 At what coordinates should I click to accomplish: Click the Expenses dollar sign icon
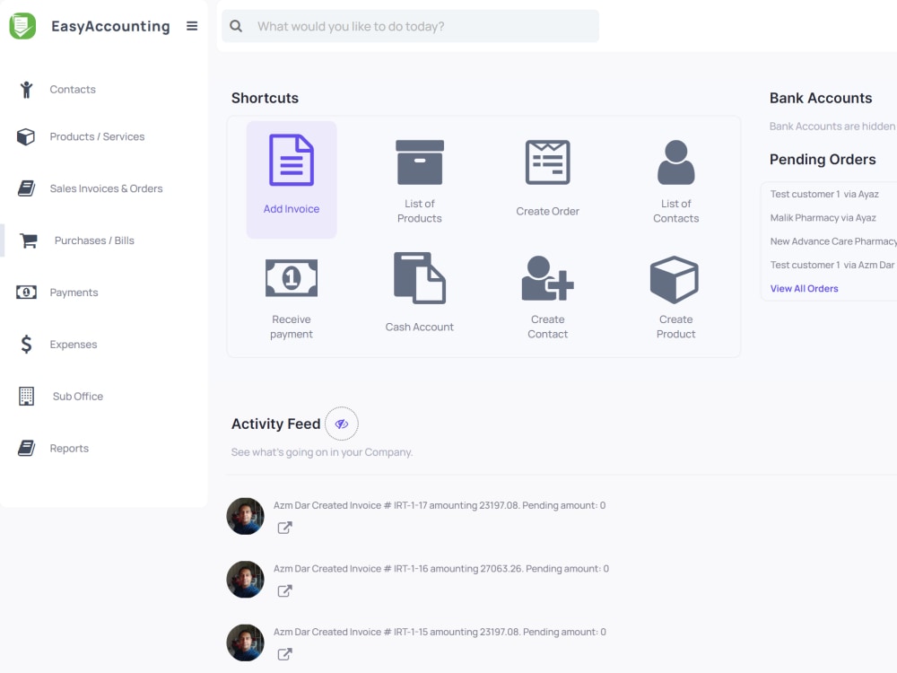26,344
